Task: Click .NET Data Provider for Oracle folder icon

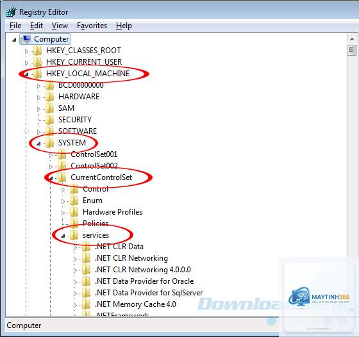Action: click(x=87, y=281)
